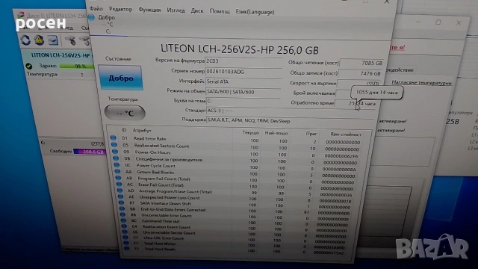Click the transfer mode field SATA/600 | SATA/600

click(x=243, y=92)
